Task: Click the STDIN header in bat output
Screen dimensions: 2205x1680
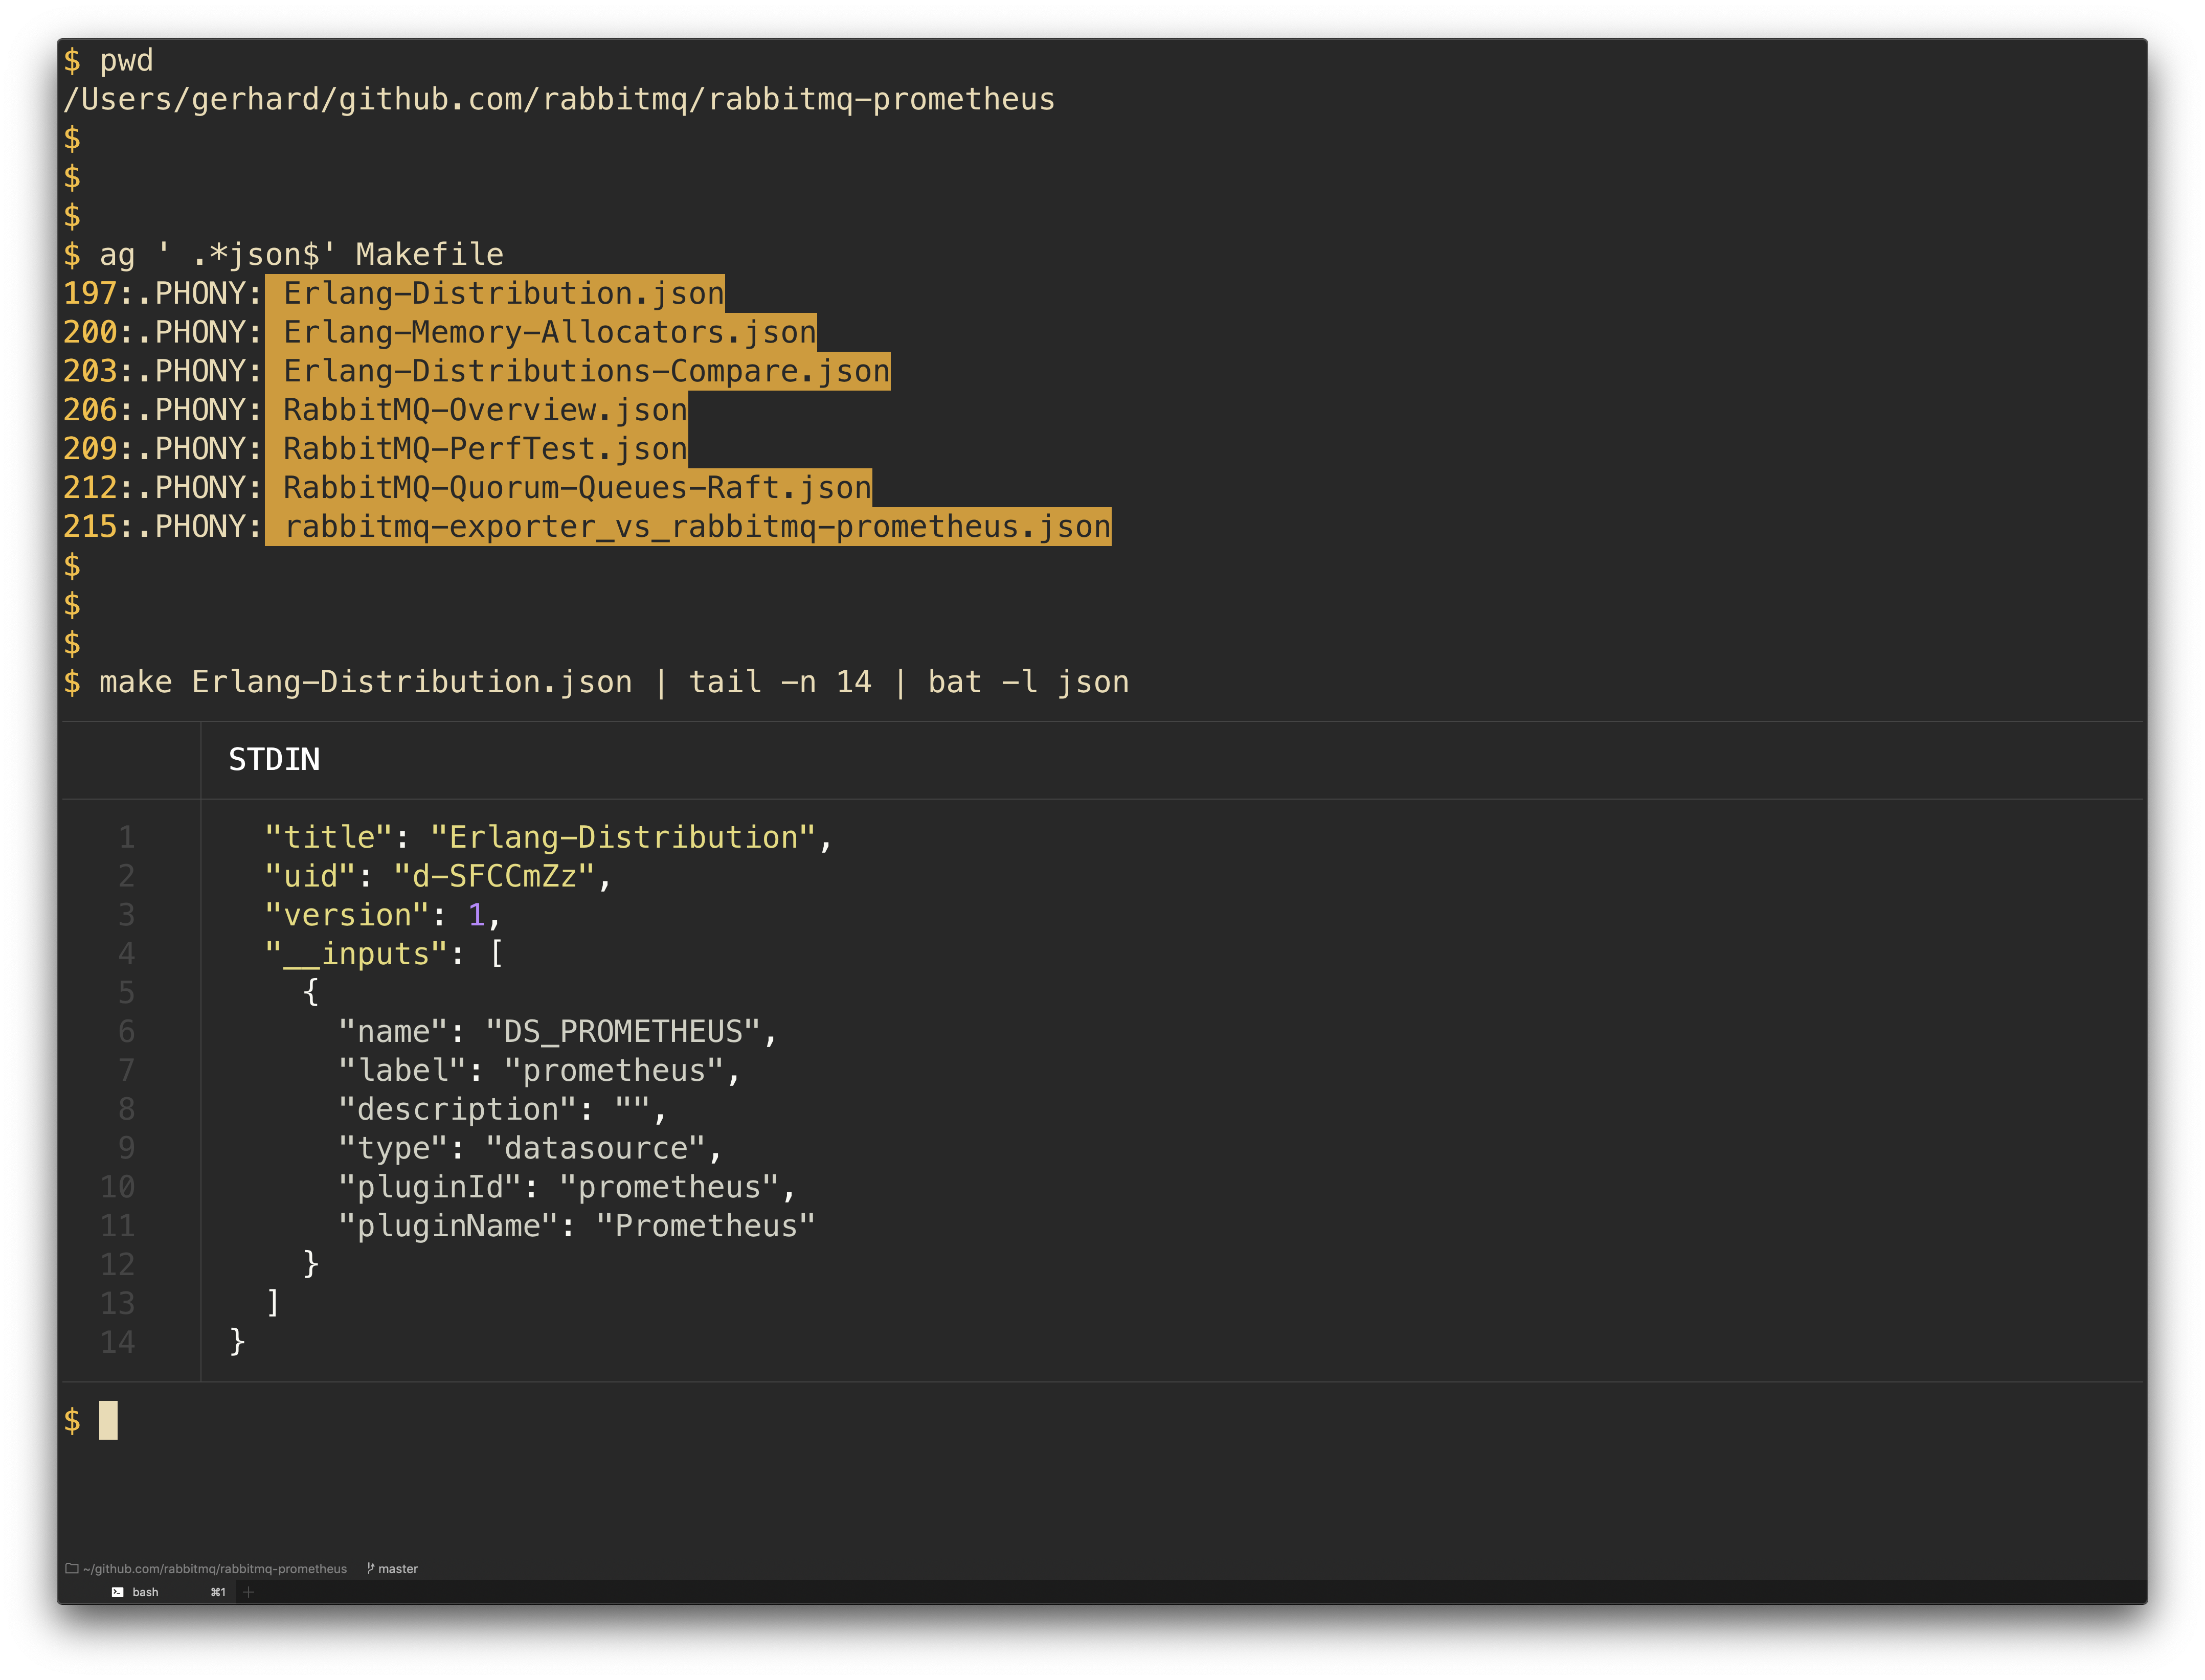Action: pos(274,760)
